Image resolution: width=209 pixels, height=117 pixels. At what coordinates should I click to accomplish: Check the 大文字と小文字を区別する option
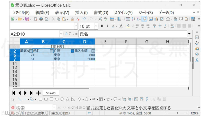point(120,108)
